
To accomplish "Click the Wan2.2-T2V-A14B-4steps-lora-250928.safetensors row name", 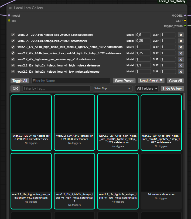I will [52, 41].
